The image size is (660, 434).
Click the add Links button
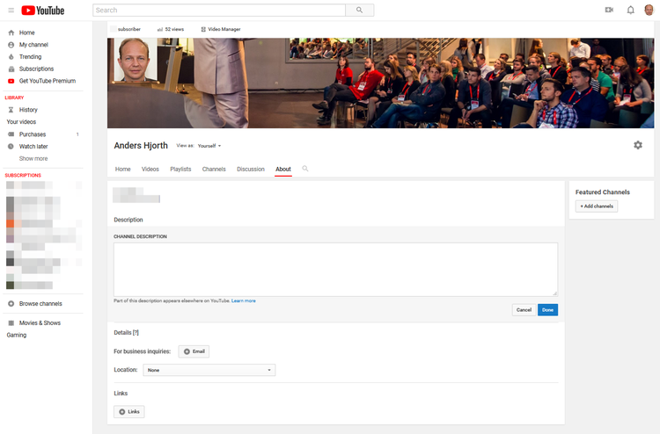pos(129,412)
